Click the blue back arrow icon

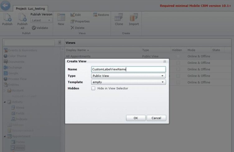tap(5, 5)
